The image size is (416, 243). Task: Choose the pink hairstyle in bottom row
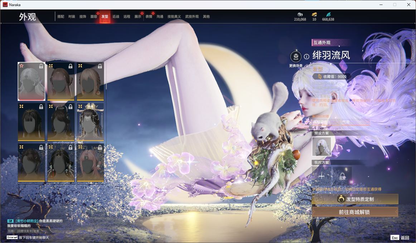tap(90, 163)
